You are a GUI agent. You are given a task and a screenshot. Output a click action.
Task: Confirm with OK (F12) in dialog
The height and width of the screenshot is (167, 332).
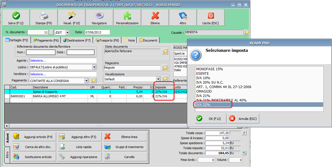(211, 118)
